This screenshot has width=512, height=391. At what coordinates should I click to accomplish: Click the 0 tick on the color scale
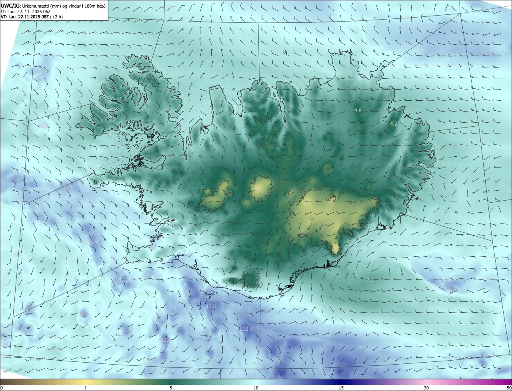[2, 388]
